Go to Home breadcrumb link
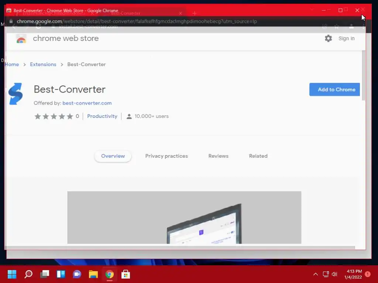Screen dimensions: 378x283 12,64
